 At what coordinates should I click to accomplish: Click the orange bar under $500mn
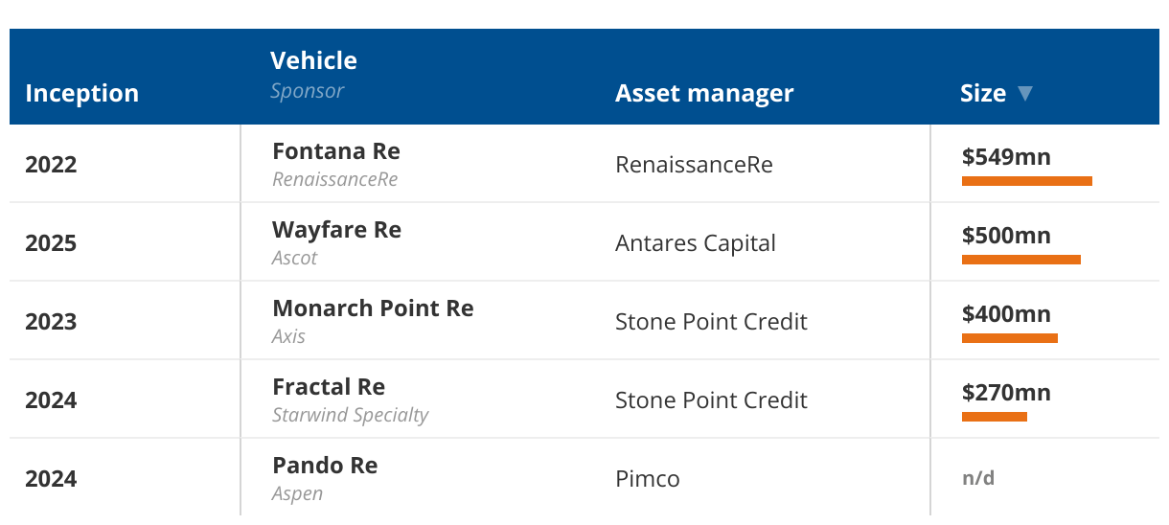tap(1021, 260)
